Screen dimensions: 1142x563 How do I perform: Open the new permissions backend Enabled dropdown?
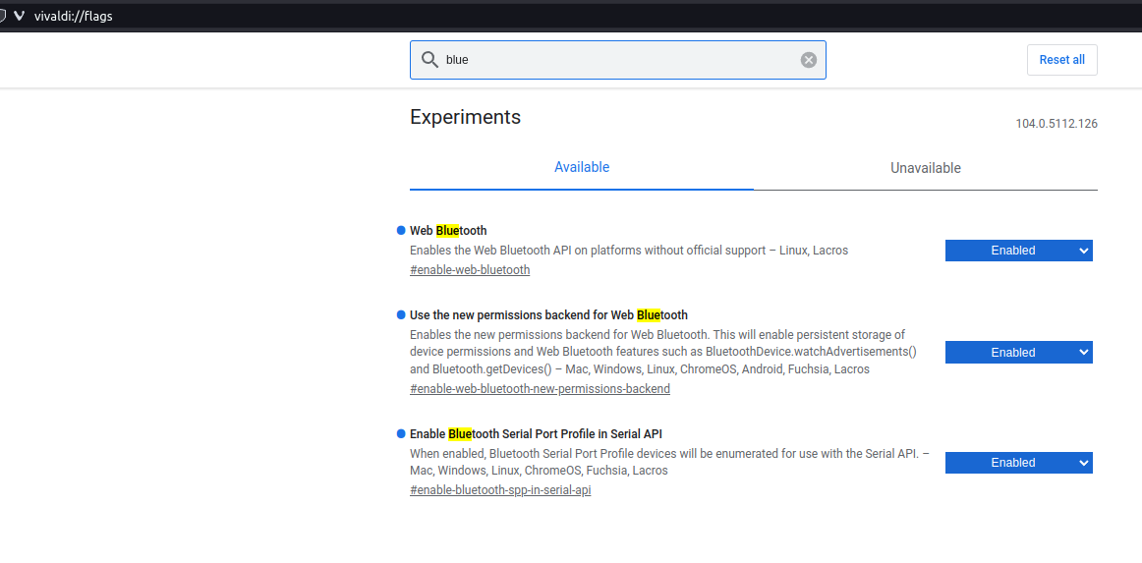1019,353
